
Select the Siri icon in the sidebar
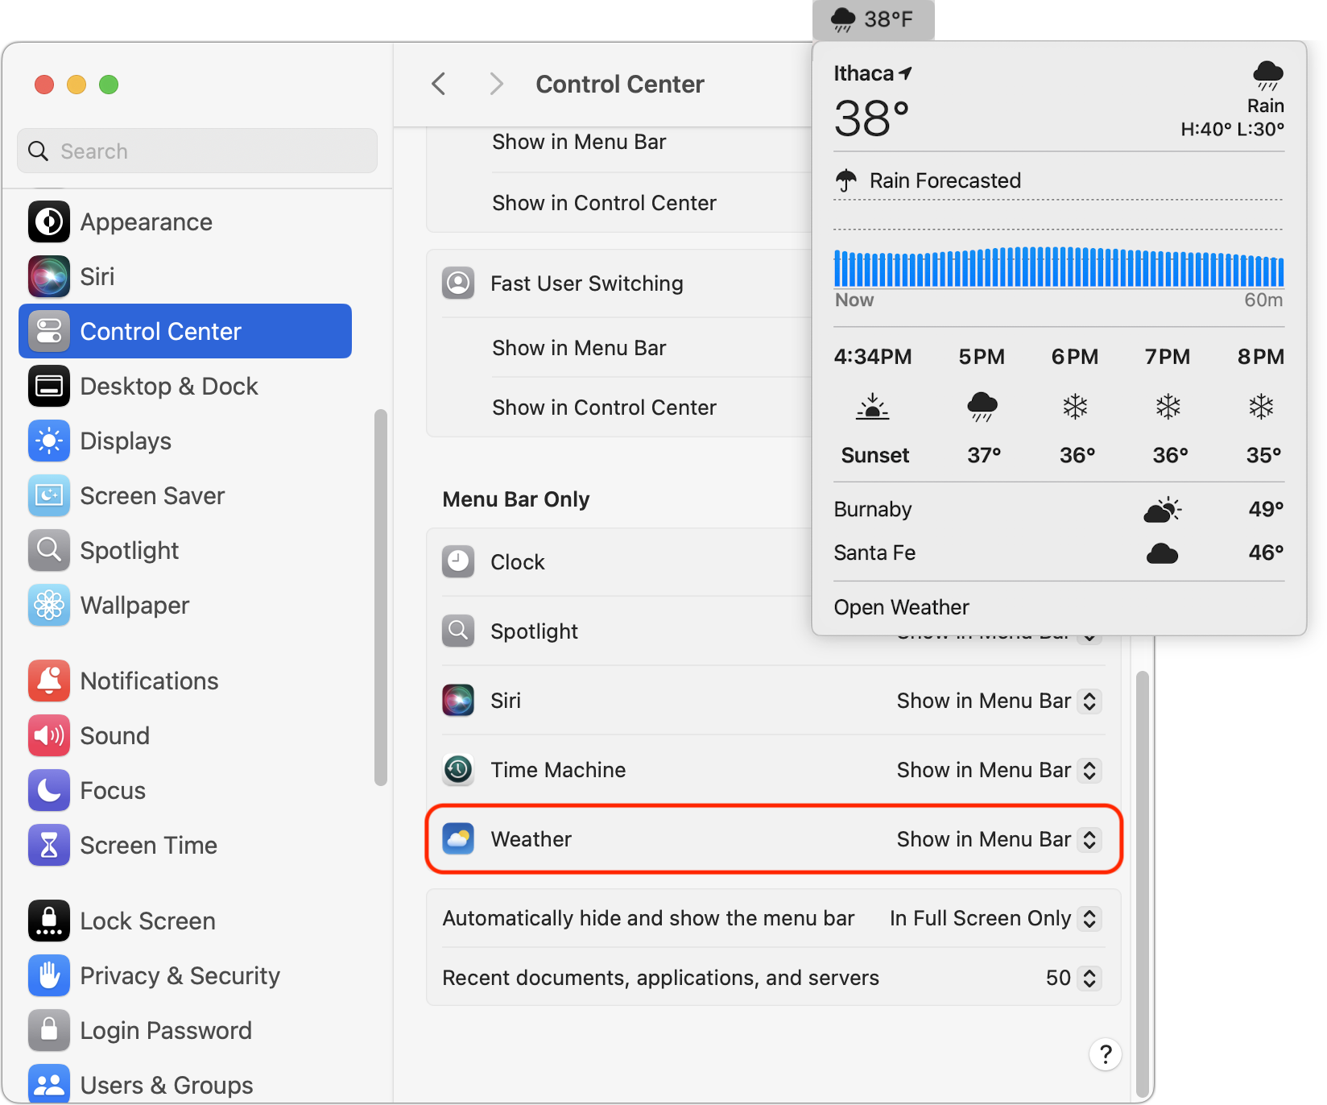tap(49, 276)
